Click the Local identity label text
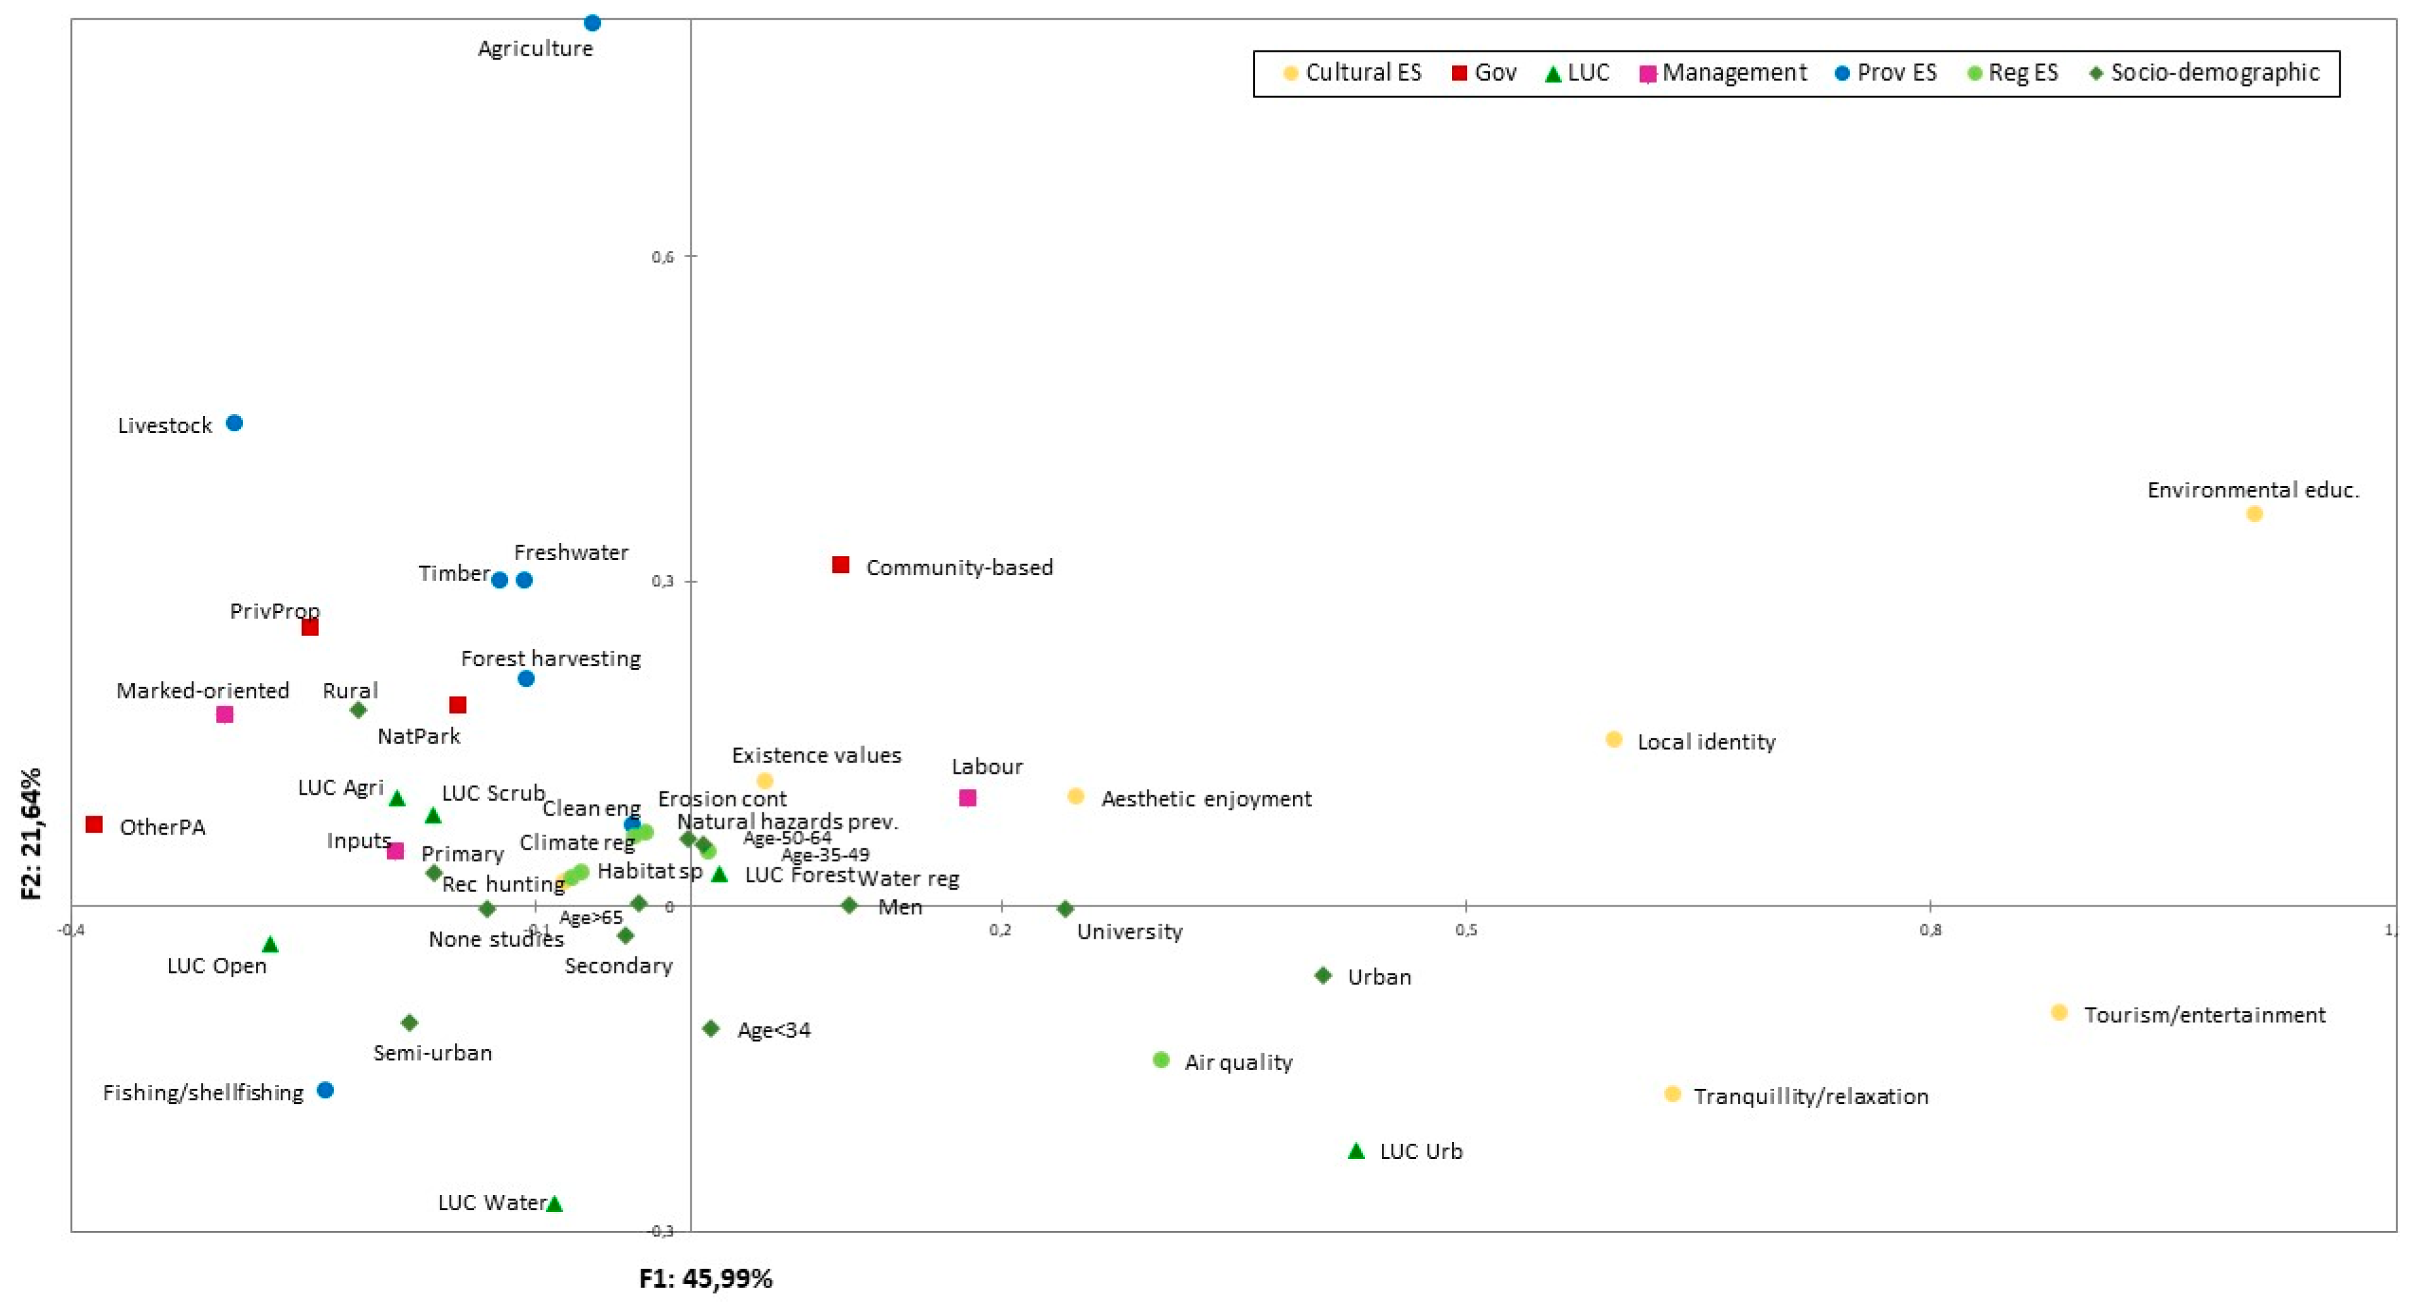Screen dimensions: 2418x1303 (x=1707, y=742)
